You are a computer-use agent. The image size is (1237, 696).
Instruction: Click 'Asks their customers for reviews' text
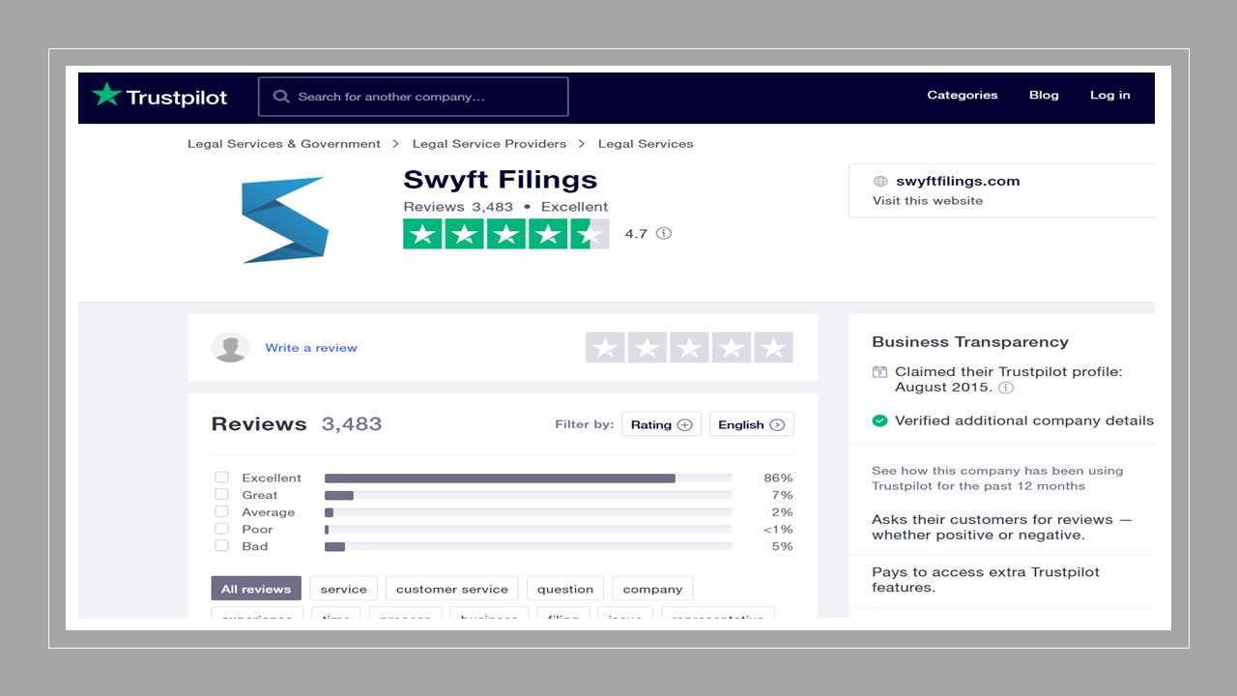click(x=1001, y=527)
